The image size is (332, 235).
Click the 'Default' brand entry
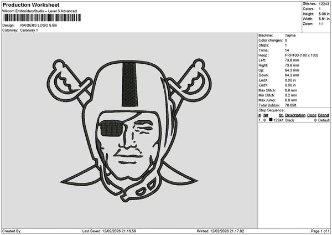[x=324, y=120]
